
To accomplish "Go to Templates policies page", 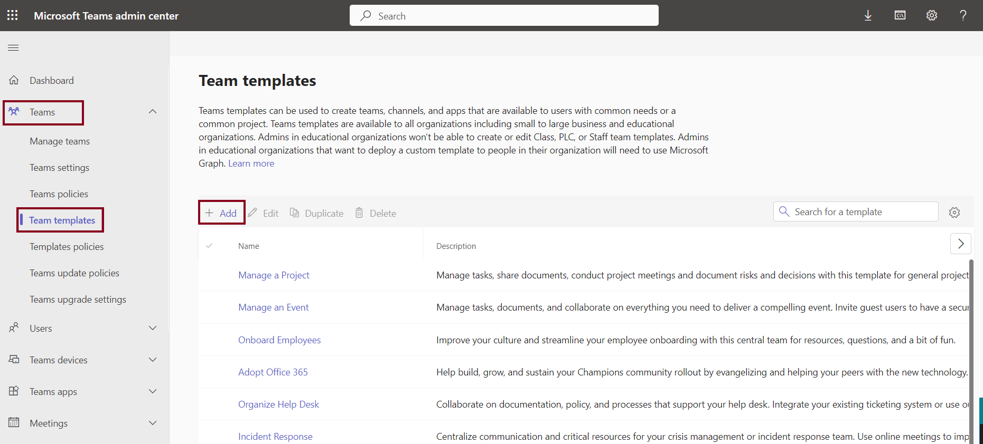I will pyautogui.click(x=67, y=247).
